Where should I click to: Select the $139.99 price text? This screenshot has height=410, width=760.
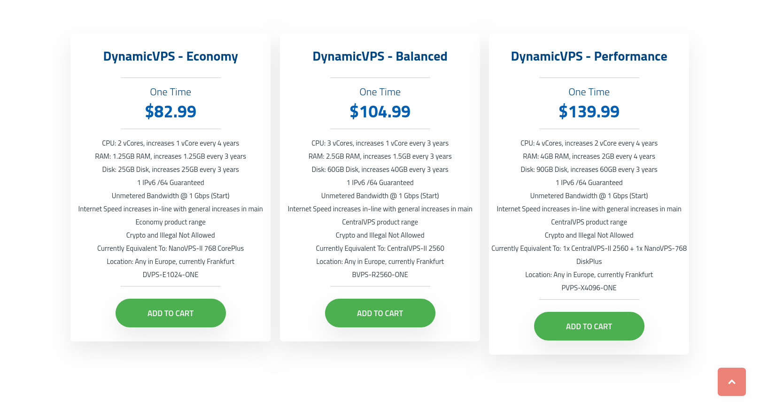click(x=589, y=112)
